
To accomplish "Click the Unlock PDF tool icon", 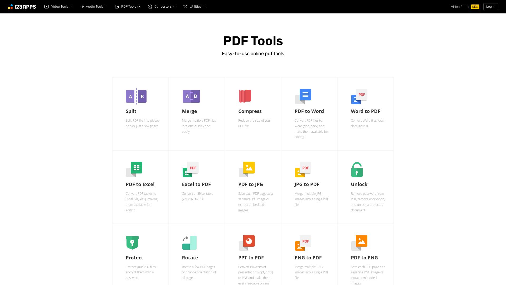I will point(356,169).
